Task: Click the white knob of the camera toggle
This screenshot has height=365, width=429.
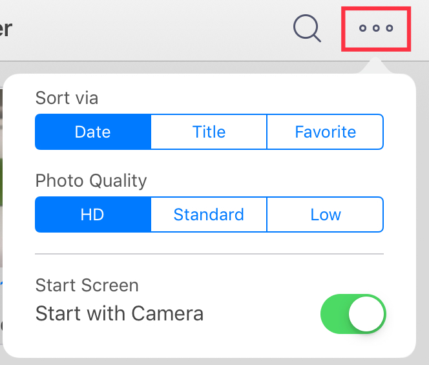Action: coord(366,314)
